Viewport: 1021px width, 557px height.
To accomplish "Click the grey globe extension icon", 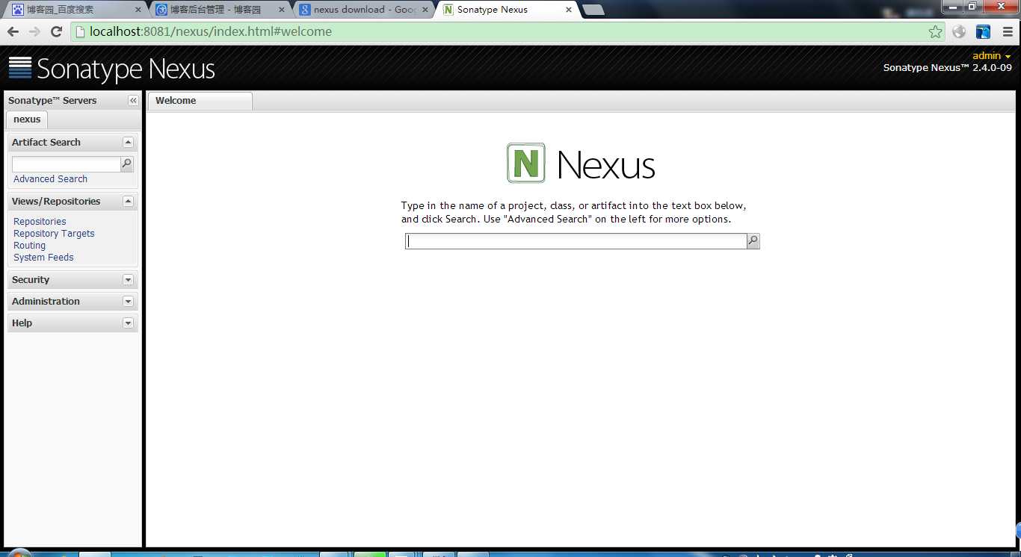I will pos(959,31).
